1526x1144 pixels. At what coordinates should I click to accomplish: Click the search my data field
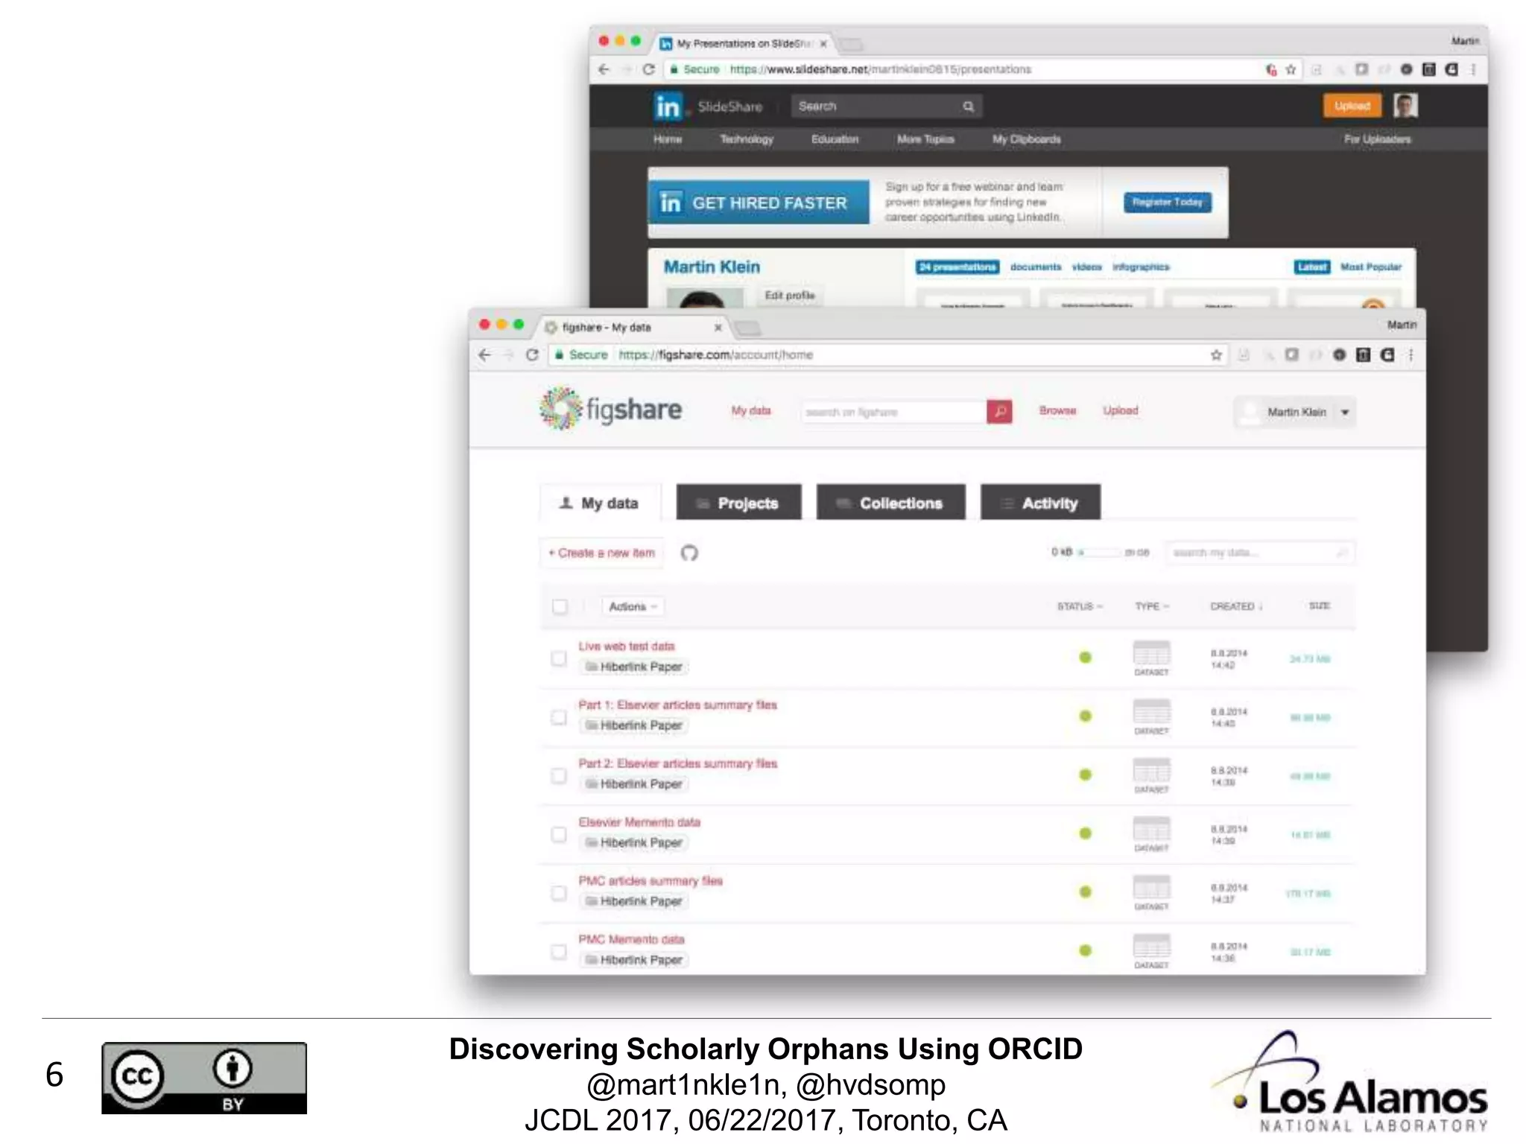pyautogui.click(x=1259, y=553)
